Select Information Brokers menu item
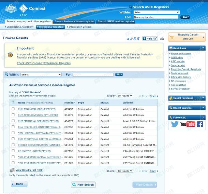This screenshot has width=208, height=194. 79,27
